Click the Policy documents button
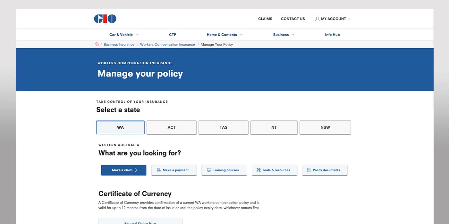The width and height of the screenshot is (449, 224). tap(325, 170)
